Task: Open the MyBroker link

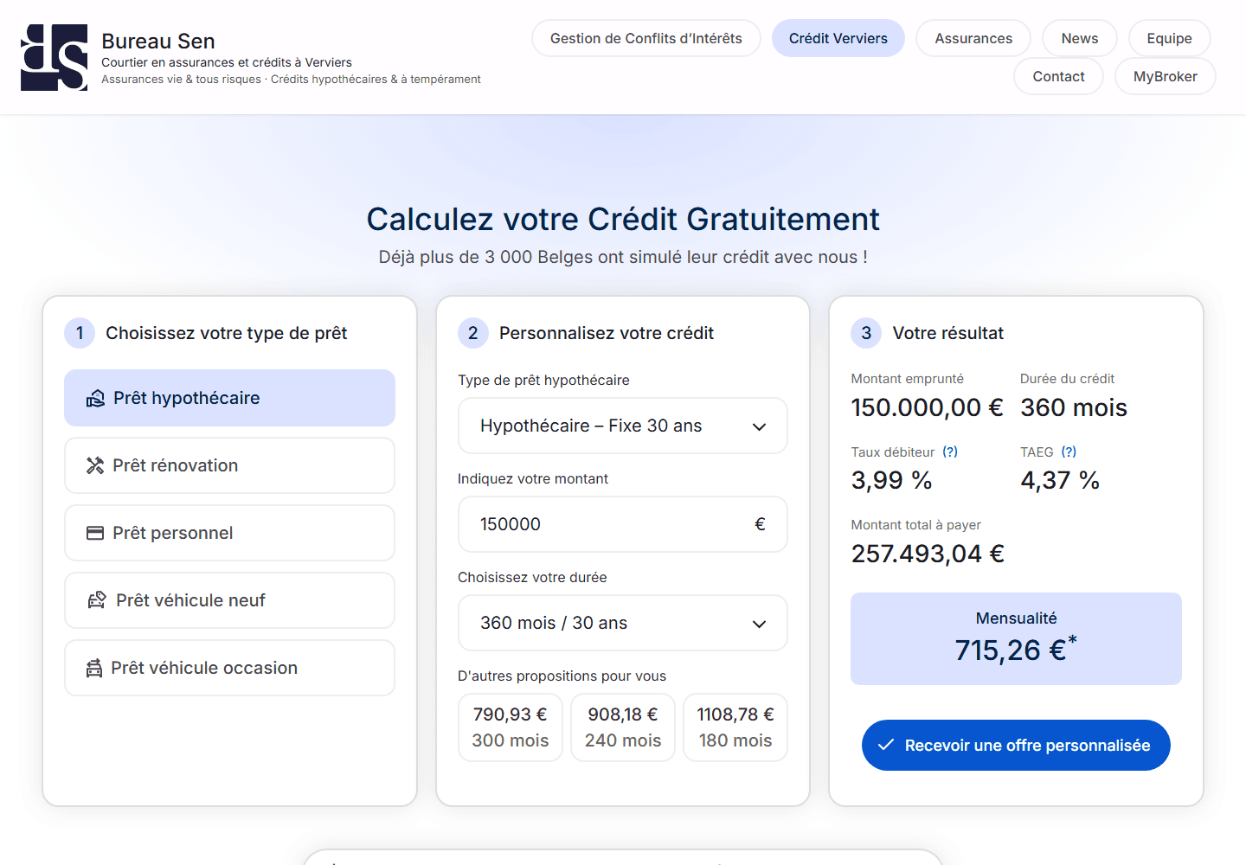Action: [x=1166, y=76]
